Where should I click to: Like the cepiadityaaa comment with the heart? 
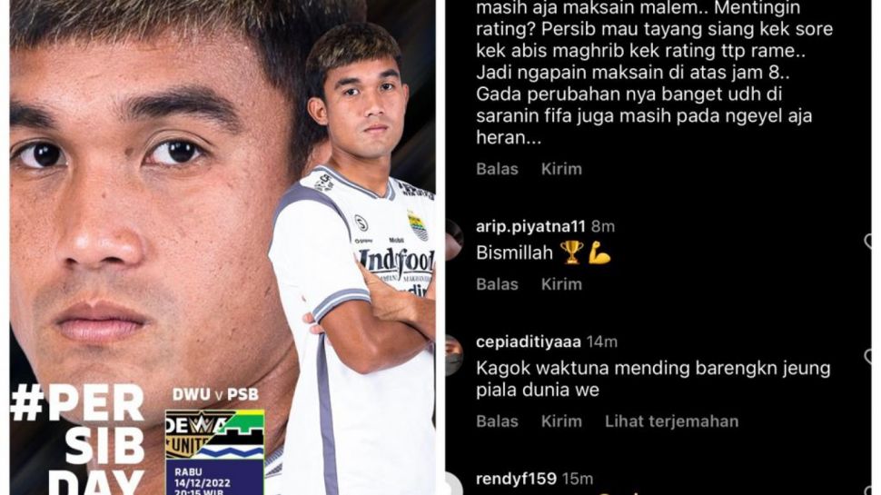pos(868,356)
